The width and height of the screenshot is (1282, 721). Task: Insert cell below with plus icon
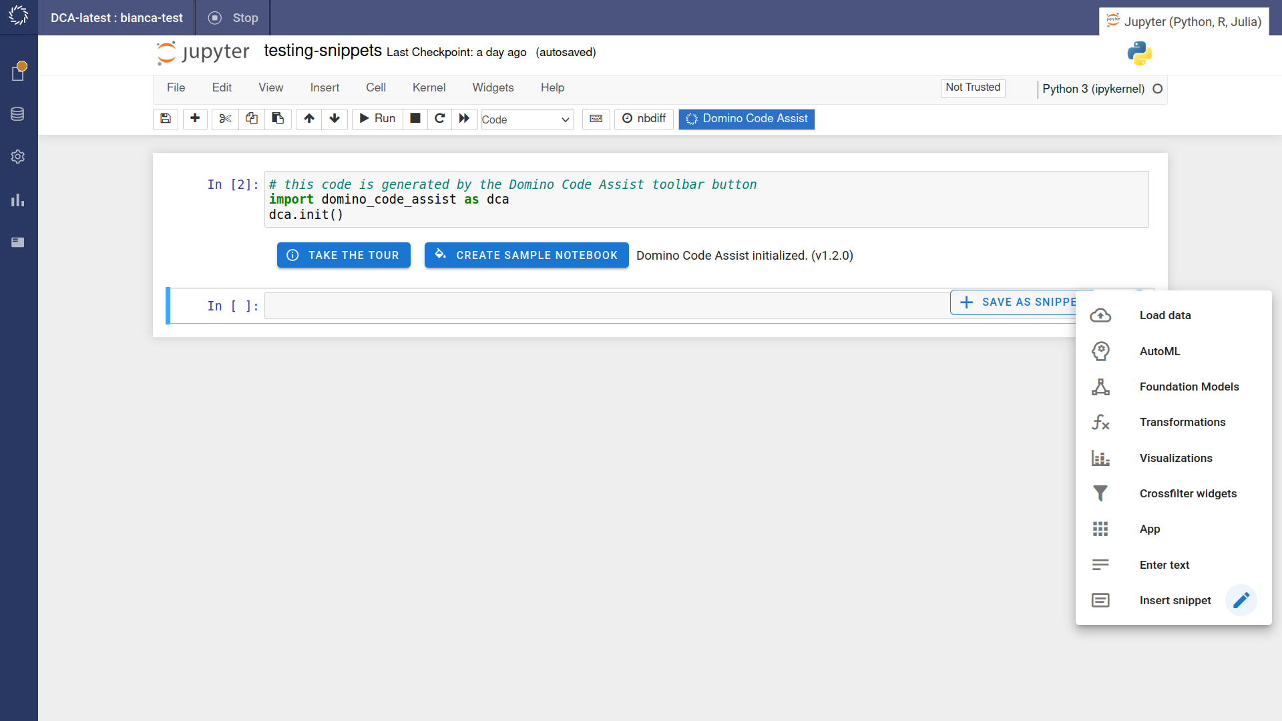[x=195, y=119]
